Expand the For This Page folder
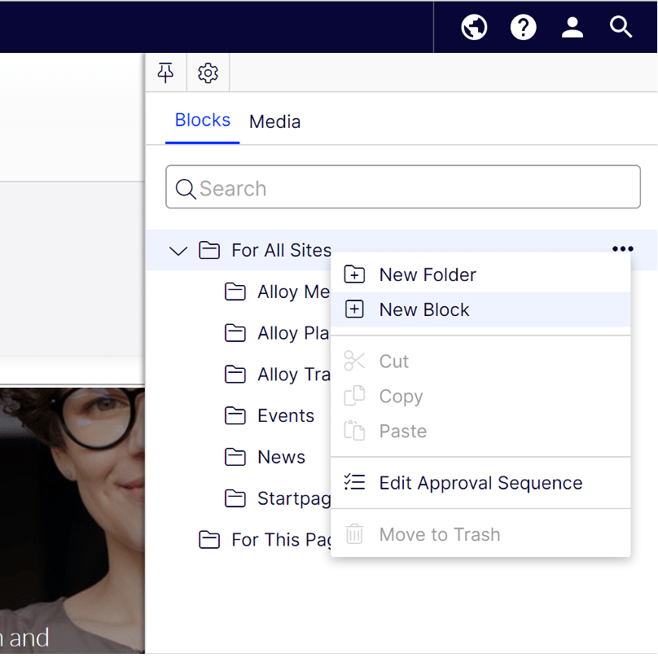The image size is (658, 658). pyautogui.click(x=209, y=539)
